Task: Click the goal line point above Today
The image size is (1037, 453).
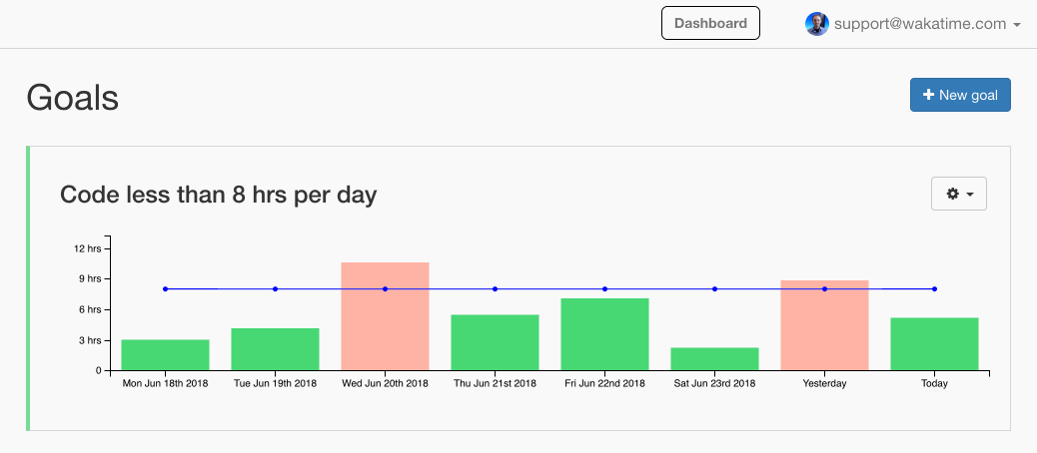Action: [934, 289]
